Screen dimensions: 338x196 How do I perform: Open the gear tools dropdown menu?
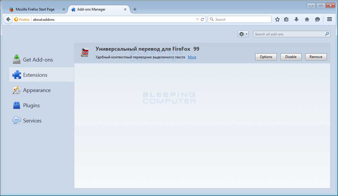tap(243, 34)
